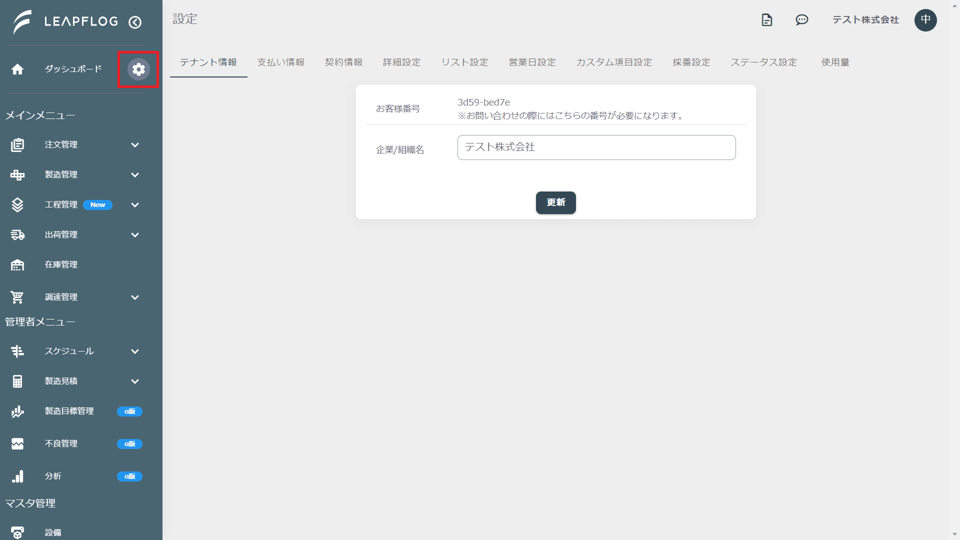
Task: Open the 使用量 tab
Action: coord(835,62)
